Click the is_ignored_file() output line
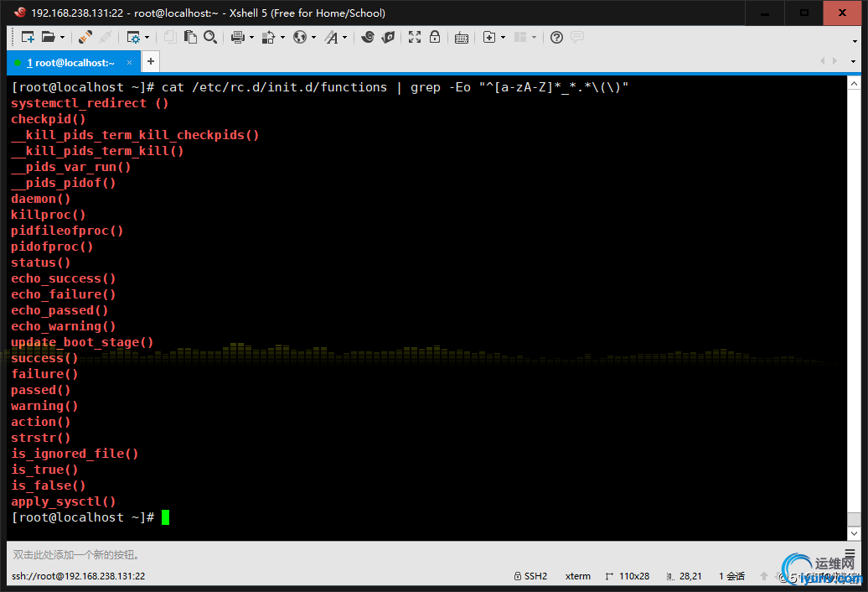This screenshot has width=868, height=592. pos(75,454)
